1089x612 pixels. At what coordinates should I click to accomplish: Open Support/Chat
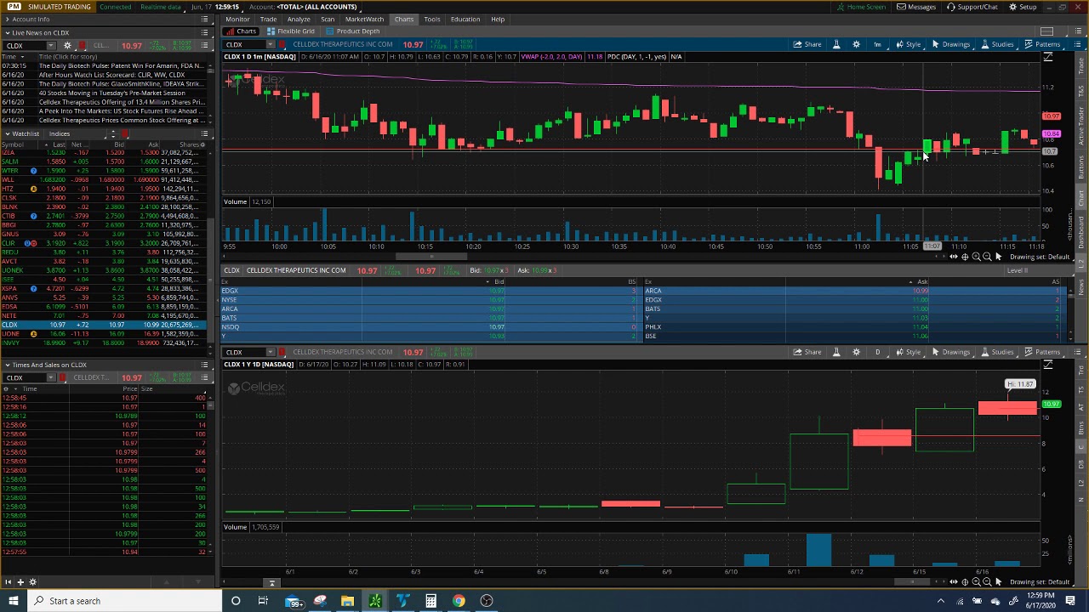click(972, 7)
